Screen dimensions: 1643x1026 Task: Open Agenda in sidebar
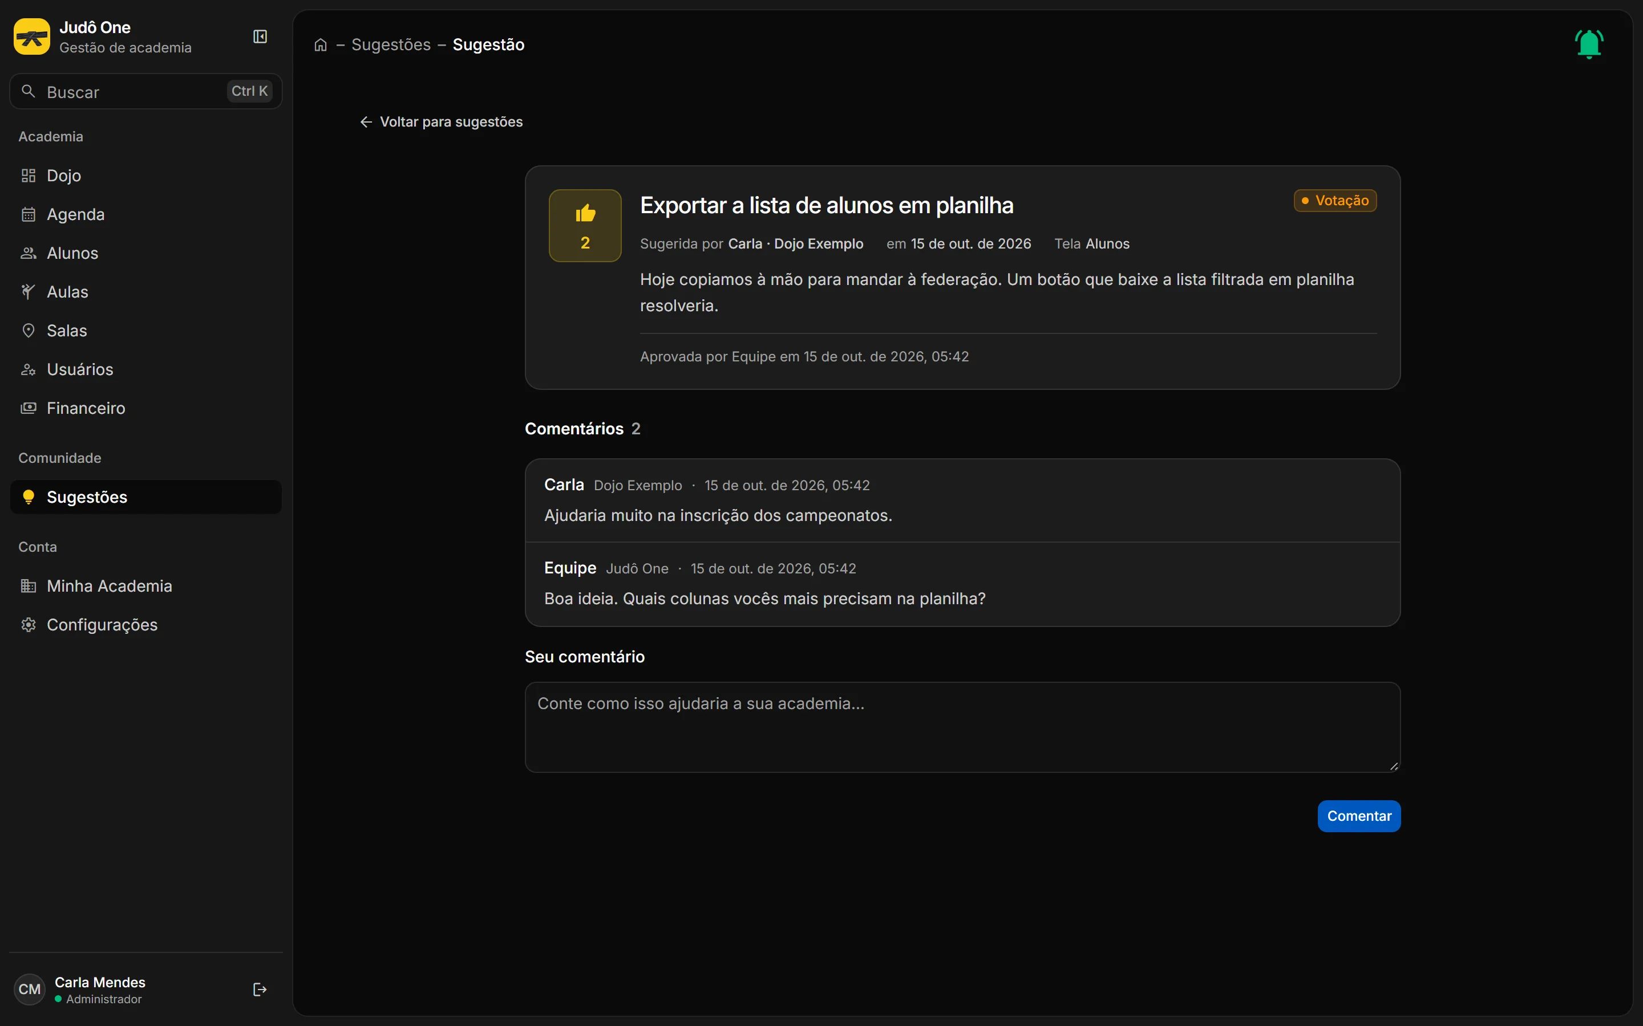click(146, 214)
